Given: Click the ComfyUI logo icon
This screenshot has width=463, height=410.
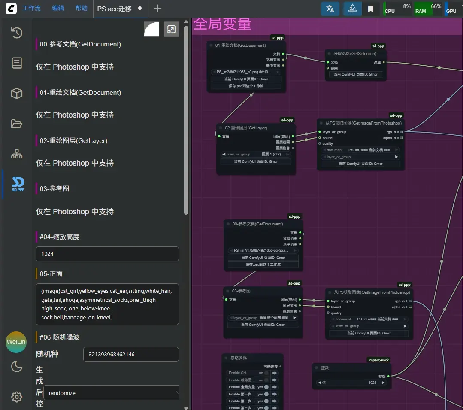Looking at the screenshot, I should 11,8.
